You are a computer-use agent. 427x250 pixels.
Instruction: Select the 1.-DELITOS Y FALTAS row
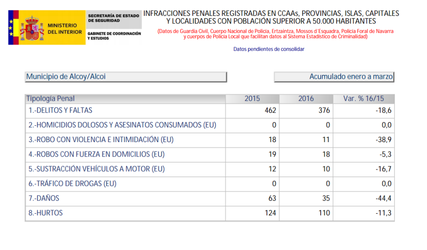(x=60, y=110)
